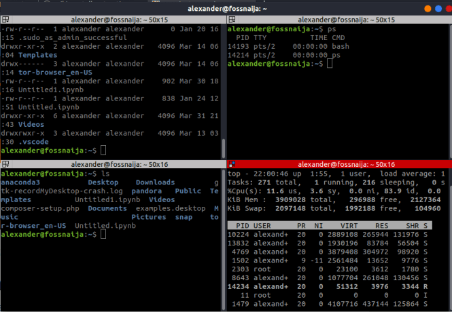Click process row with PID 13832
The width and height of the screenshot is (452, 312).
point(328,243)
